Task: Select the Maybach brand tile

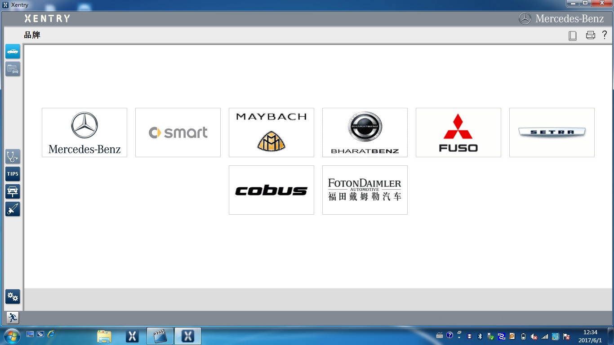Action: [271, 133]
